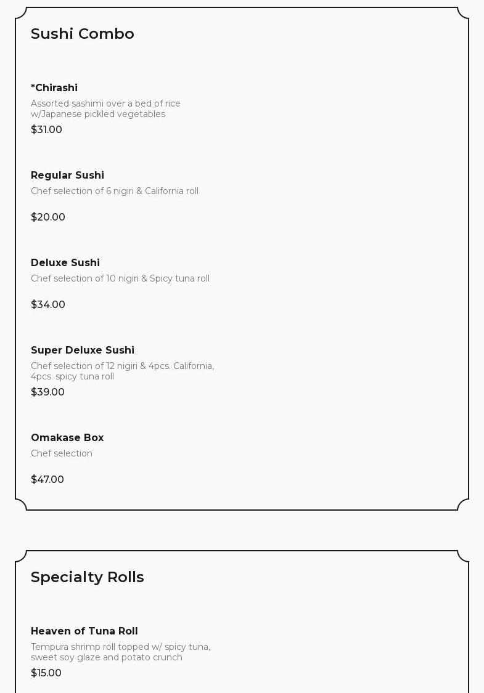The image size is (484, 693).
Task: Select the $31.00 Chirashi price
Action: pos(46,129)
